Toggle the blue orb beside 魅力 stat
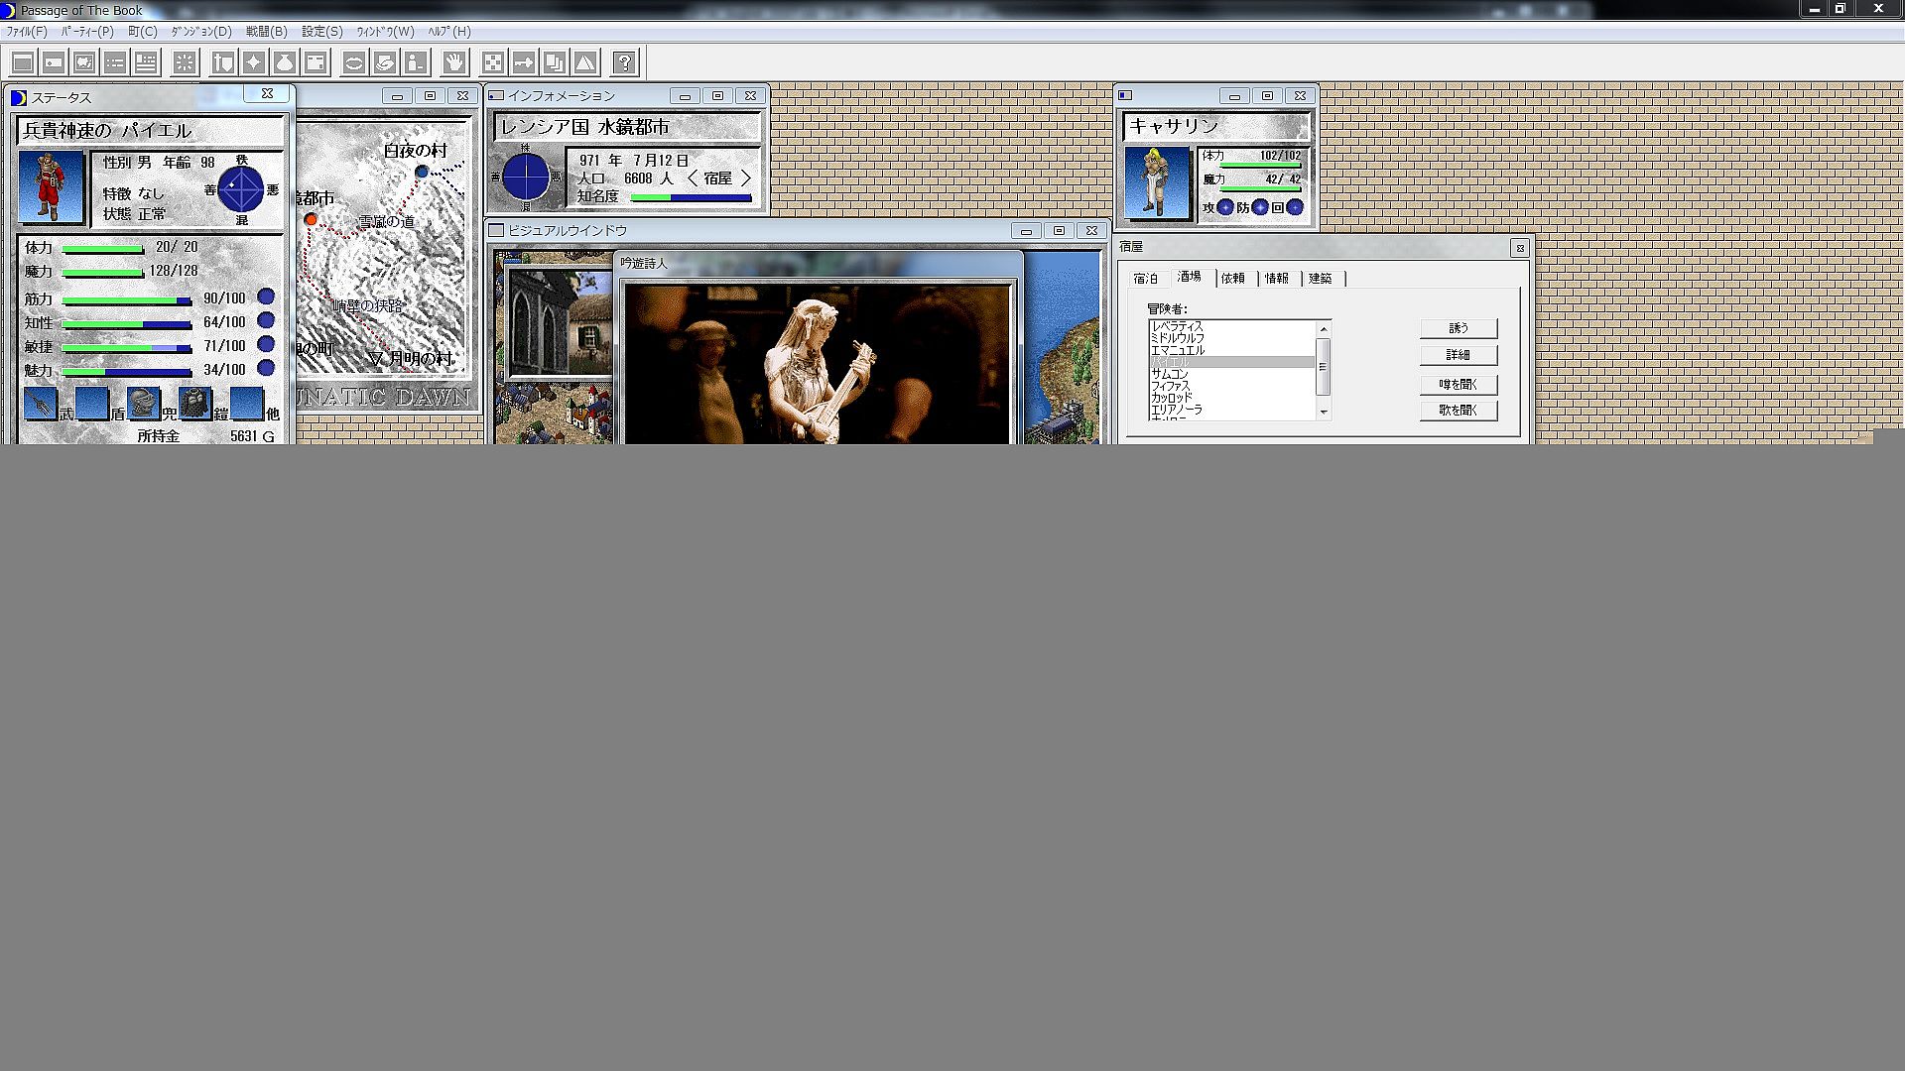This screenshot has width=1905, height=1071. tap(266, 368)
